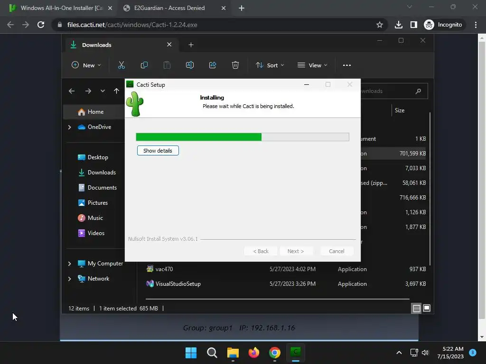The height and width of the screenshot is (364, 486).
Task: Switch to details view icon in status bar
Action: (416, 308)
